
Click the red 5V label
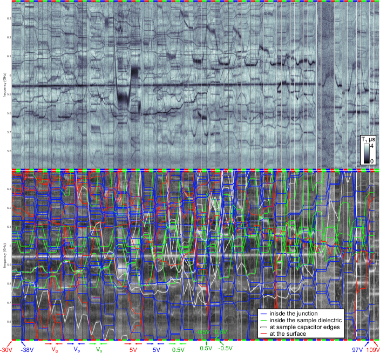tap(133, 350)
